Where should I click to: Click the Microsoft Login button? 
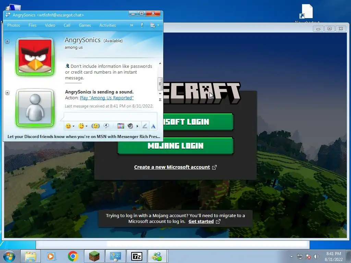(198, 122)
